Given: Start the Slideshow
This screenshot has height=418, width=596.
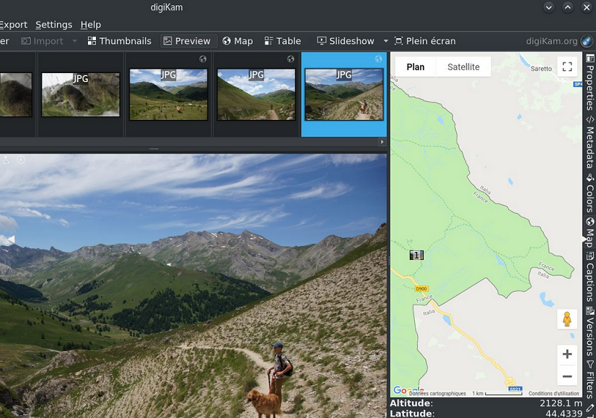Looking at the screenshot, I should click(x=346, y=41).
